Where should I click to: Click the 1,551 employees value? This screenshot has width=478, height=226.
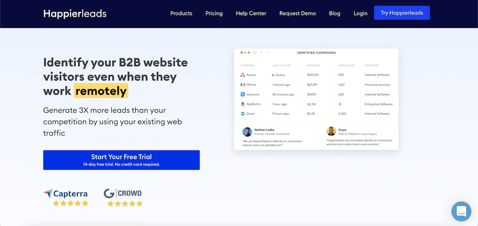(342, 85)
